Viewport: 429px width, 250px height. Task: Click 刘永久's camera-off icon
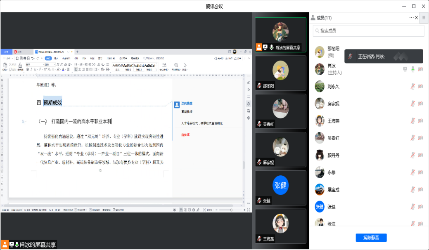coord(420,87)
